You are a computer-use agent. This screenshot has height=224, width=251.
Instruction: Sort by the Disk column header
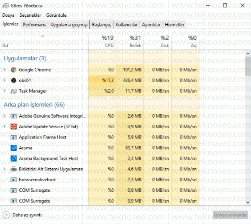pyautogui.click(x=158, y=41)
